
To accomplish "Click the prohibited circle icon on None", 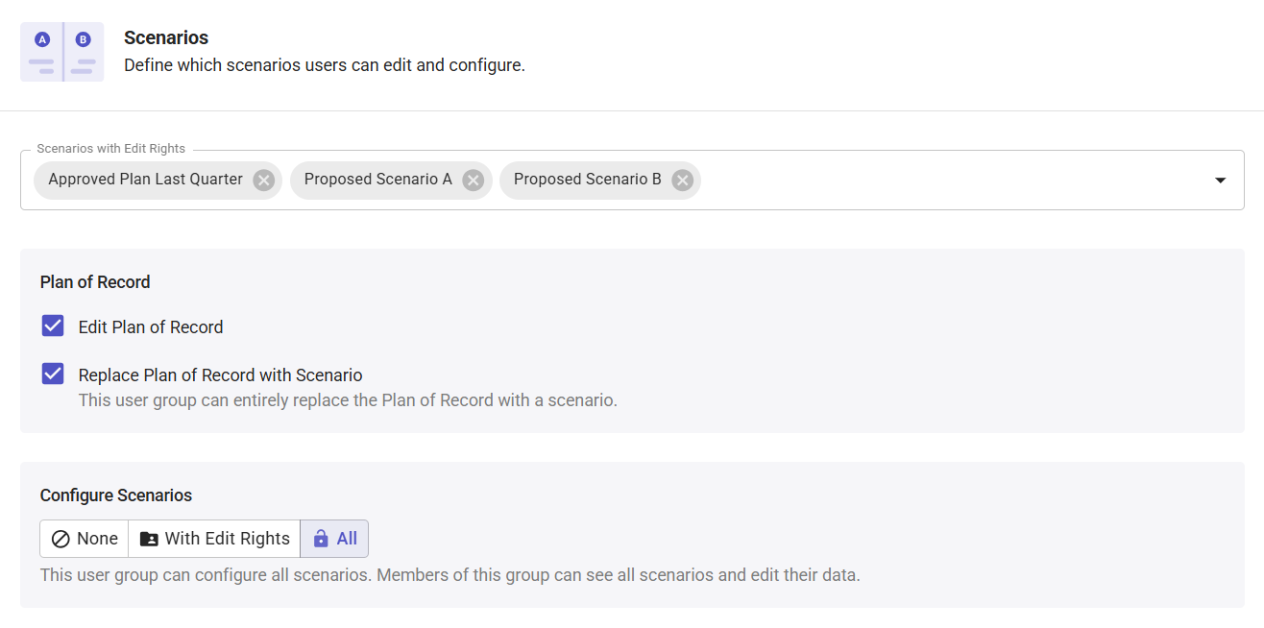I will (61, 539).
